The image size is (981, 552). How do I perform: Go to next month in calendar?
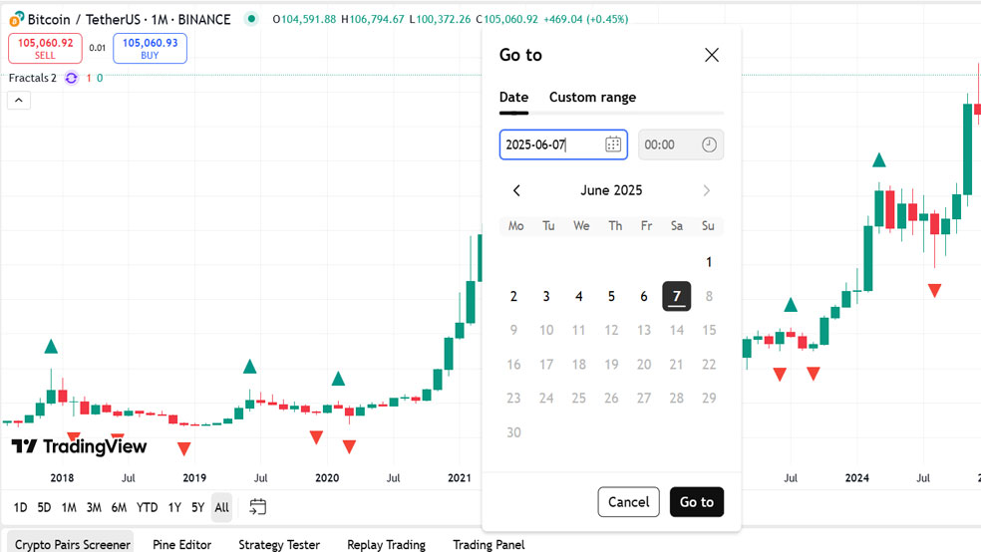point(707,190)
